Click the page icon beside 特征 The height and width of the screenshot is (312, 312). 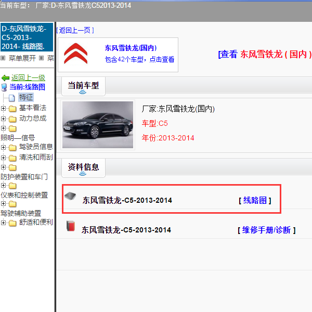tap(12, 98)
